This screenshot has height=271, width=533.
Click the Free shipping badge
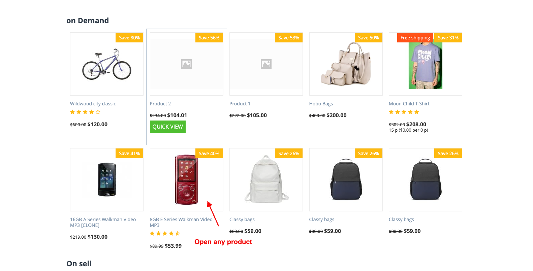coord(415,38)
